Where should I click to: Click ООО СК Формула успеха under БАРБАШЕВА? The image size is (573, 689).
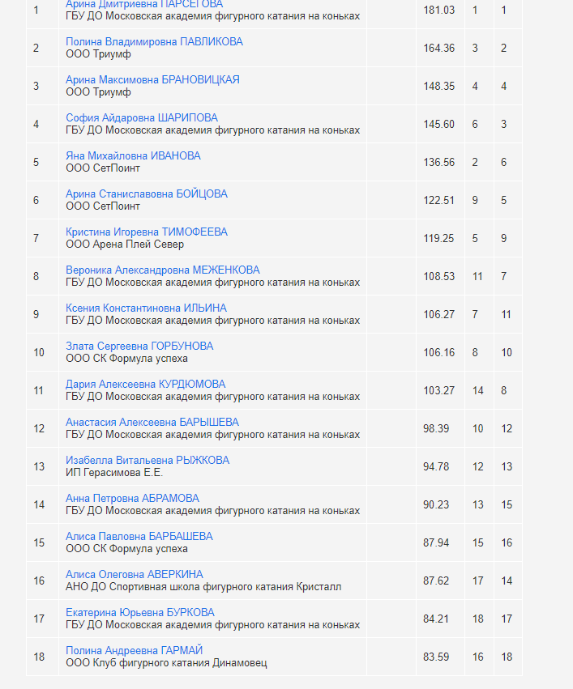[x=126, y=549]
